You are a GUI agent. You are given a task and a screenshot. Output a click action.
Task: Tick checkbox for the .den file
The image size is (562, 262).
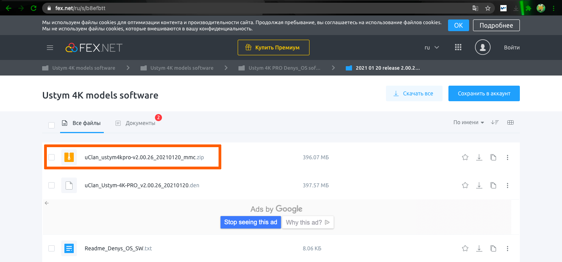click(x=52, y=185)
